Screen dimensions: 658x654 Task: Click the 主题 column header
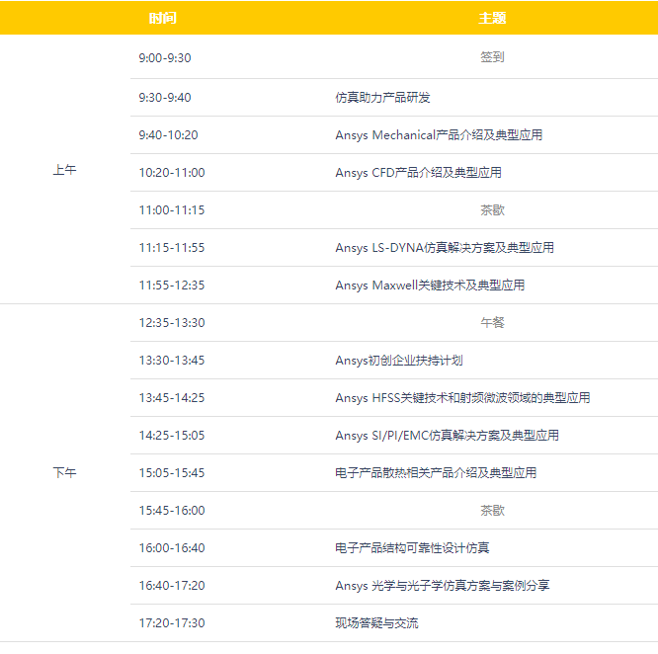point(492,18)
